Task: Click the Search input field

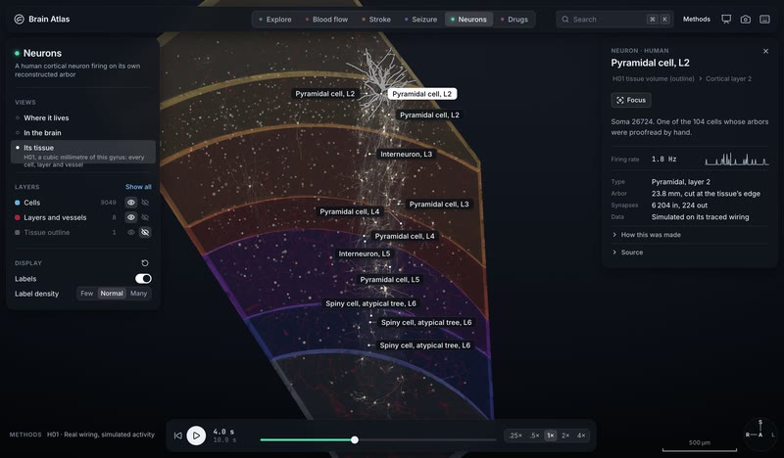Action: point(614,20)
